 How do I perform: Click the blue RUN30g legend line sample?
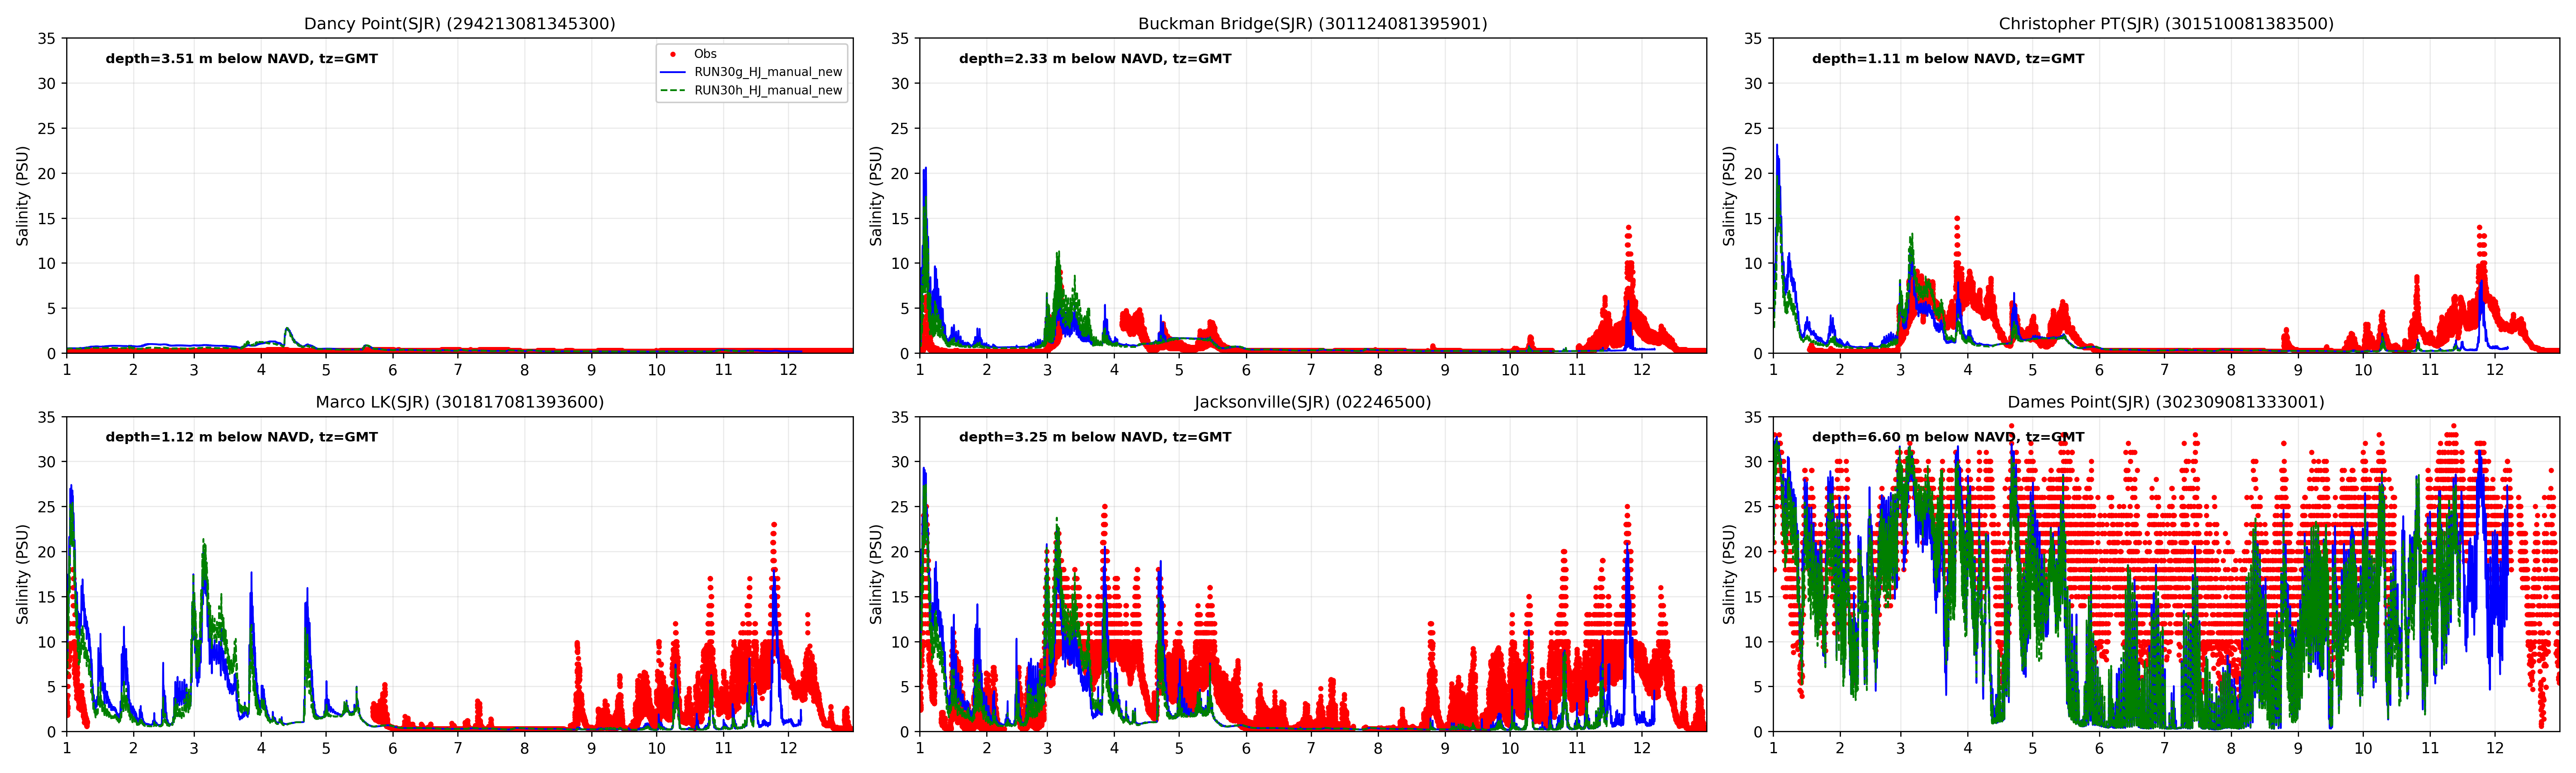click(x=673, y=72)
